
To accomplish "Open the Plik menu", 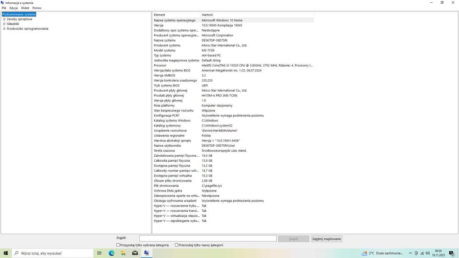I will [4, 8].
